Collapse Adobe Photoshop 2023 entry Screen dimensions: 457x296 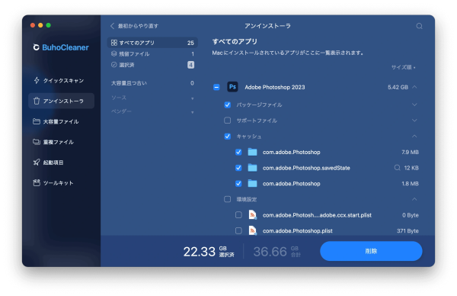pyautogui.click(x=415, y=87)
